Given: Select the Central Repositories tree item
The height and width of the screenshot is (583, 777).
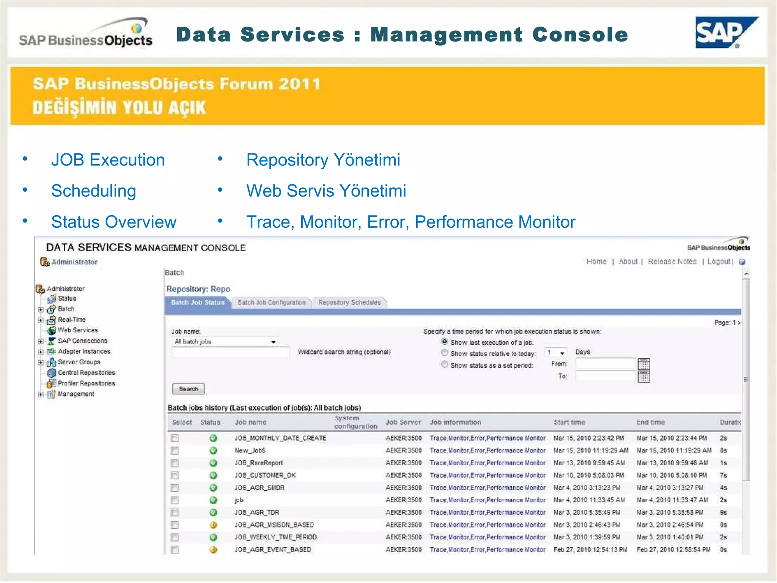Looking at the screenshot, I should tap(87, 373).
